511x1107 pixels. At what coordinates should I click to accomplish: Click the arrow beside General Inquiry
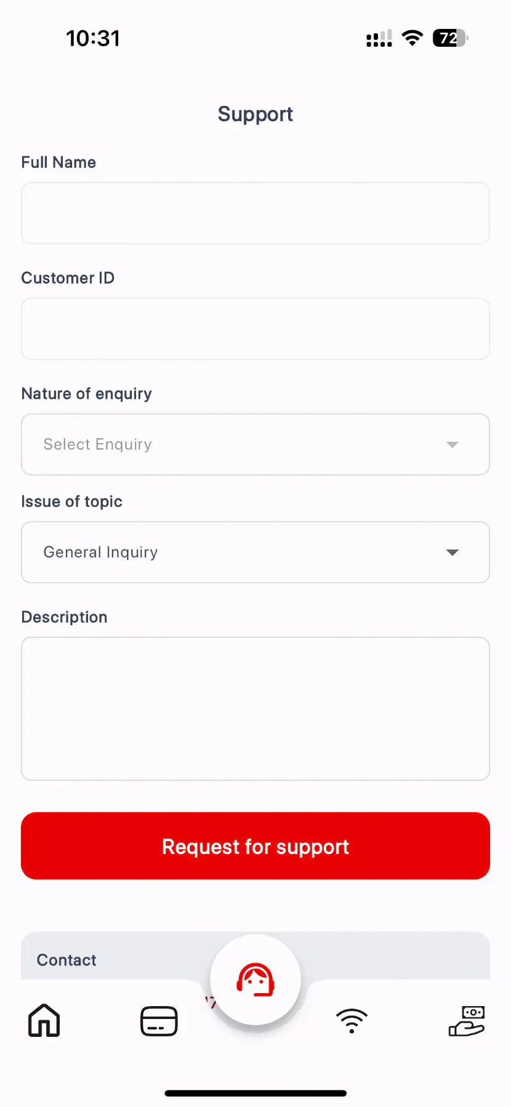coord(453,552)
